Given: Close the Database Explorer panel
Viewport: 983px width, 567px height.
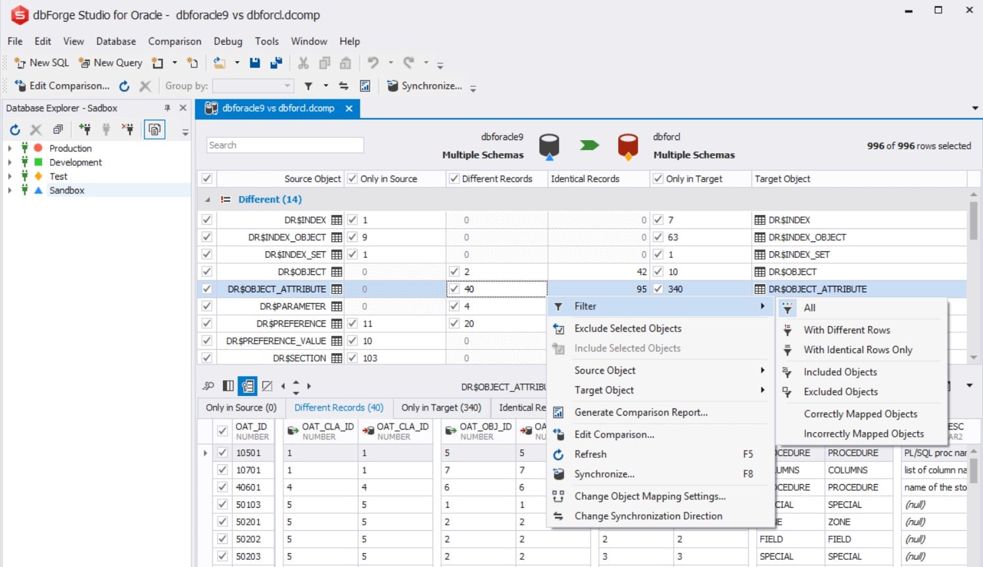Looking at the screenshot, I should [183, 108].
